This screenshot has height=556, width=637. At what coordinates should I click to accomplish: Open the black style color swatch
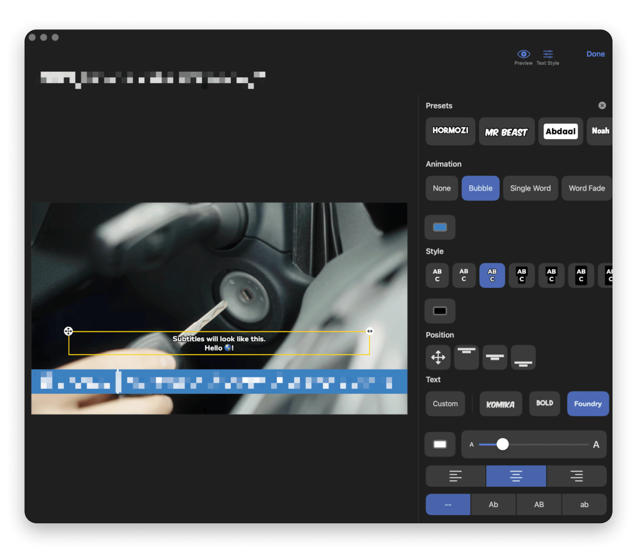(x=440, y=311)
